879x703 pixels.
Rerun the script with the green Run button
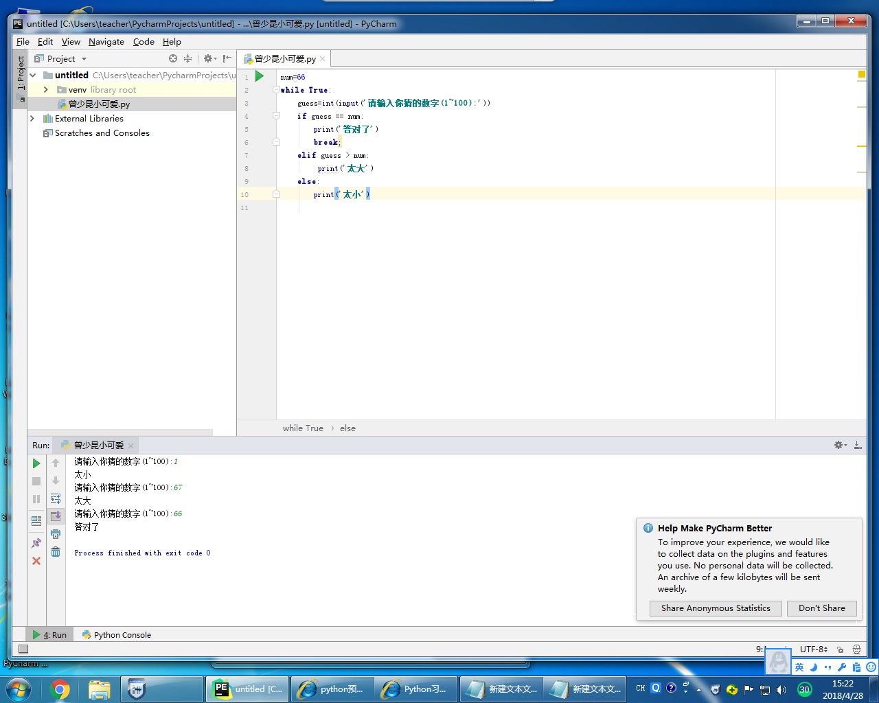36,463
